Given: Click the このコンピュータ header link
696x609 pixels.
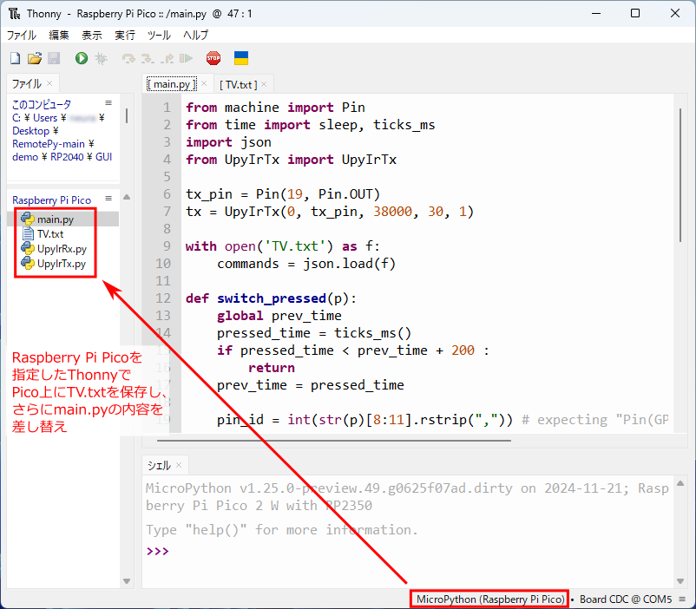Looking at the screenshot, I should [42, 105].
